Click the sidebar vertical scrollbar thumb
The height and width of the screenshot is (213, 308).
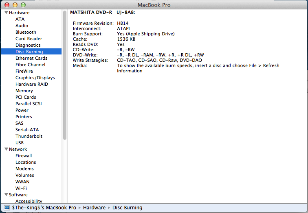click(x=65, y=75)
